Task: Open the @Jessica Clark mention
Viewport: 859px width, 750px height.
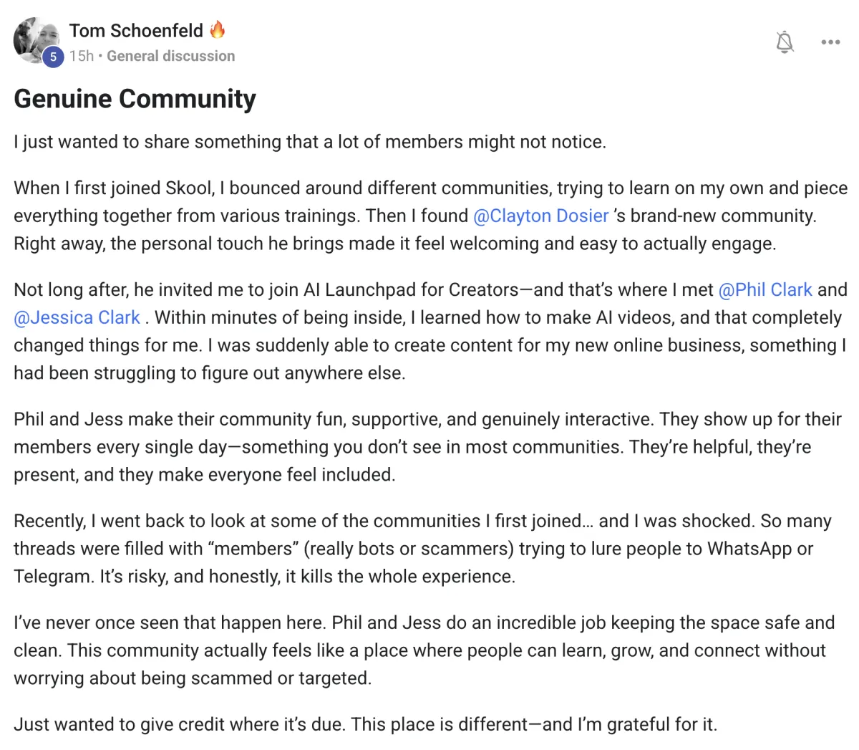Action: [x=77, y=317]
